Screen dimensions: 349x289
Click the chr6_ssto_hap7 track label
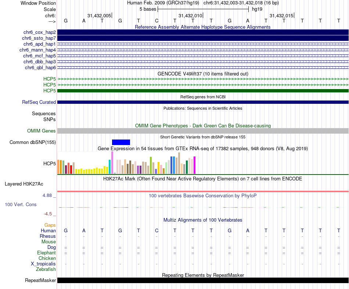coord(39,38)
